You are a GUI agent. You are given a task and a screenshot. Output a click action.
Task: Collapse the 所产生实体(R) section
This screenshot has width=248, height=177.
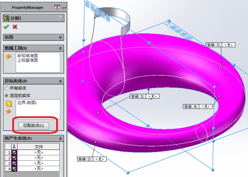60,139
